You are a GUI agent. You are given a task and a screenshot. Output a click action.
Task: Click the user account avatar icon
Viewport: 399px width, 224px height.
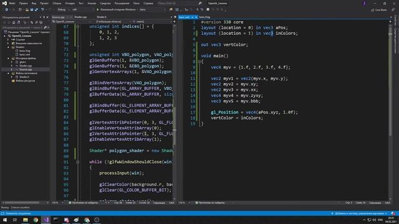(x=364, y=3)
